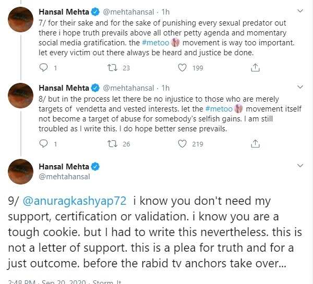This screenshot has width=313, height=284.
Task: Share tweet 8 using share icon
Action: [255, 144]
